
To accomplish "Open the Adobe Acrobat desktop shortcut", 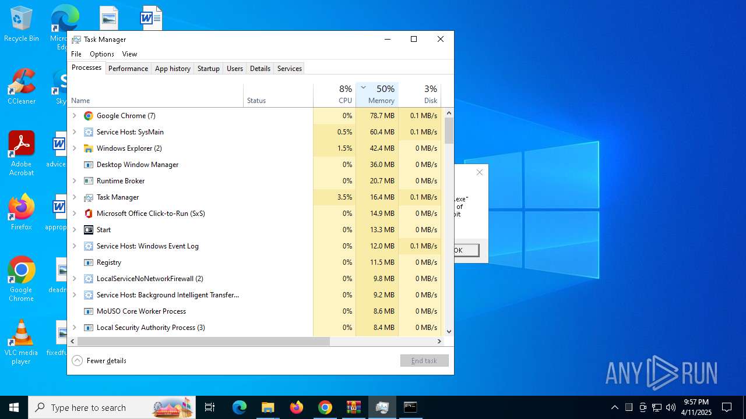I will [x=22, y=154].
